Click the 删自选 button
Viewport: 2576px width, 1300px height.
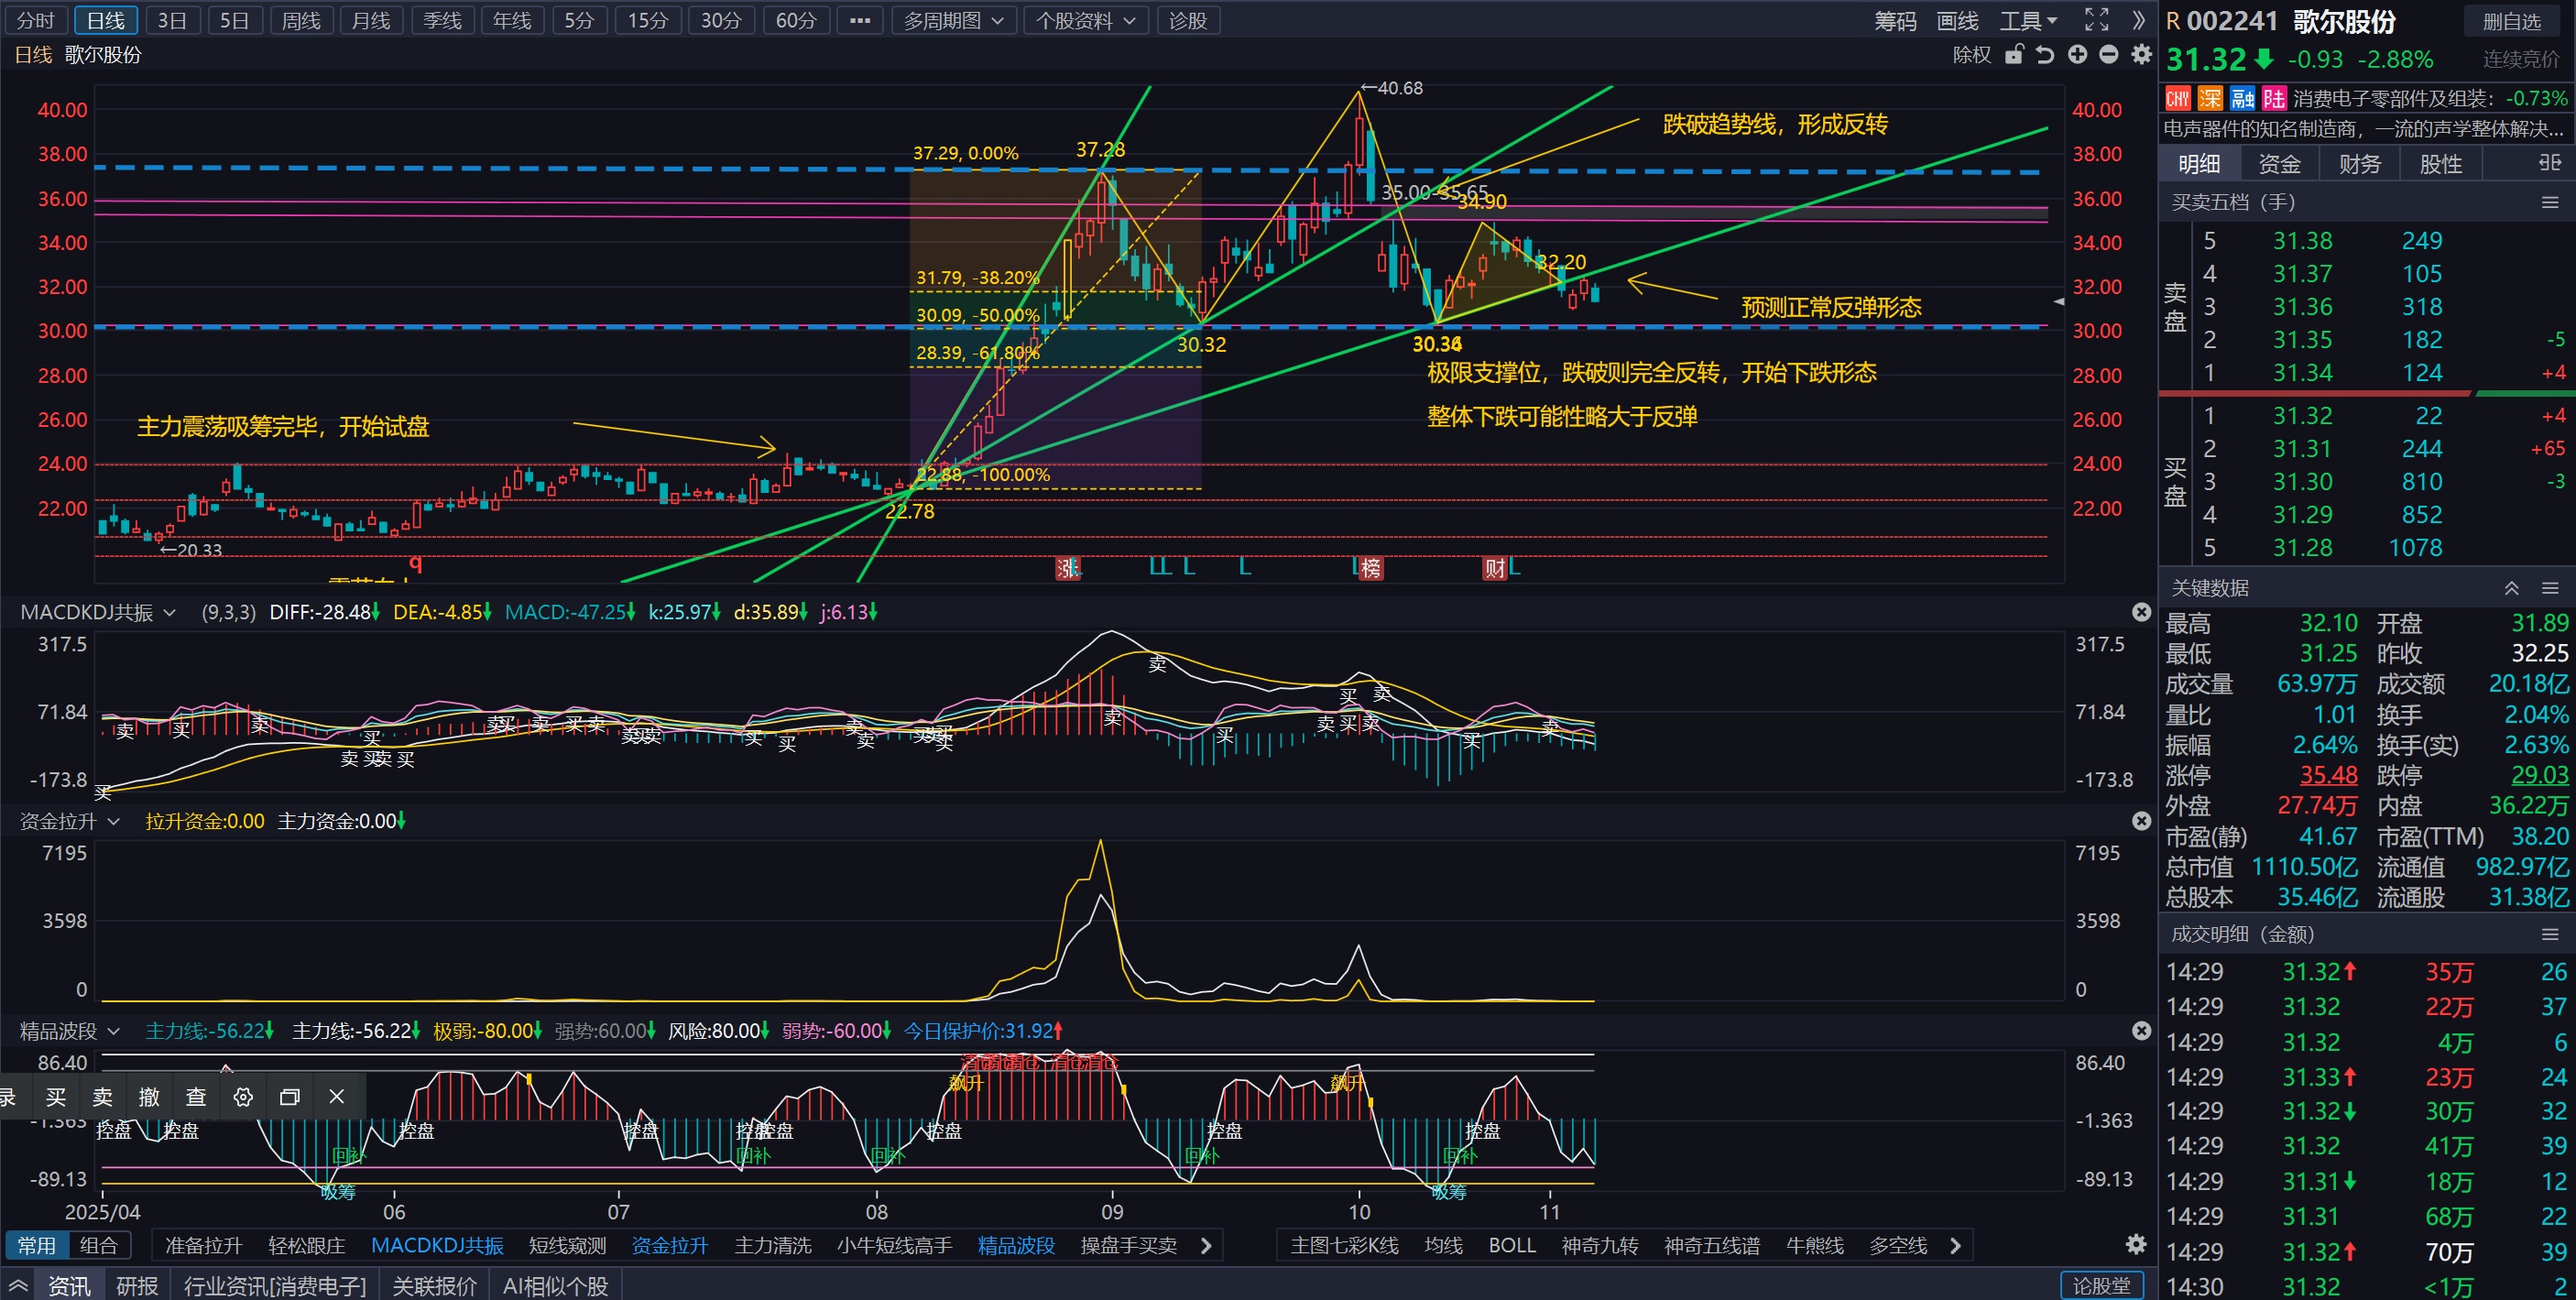[2511, 21]
